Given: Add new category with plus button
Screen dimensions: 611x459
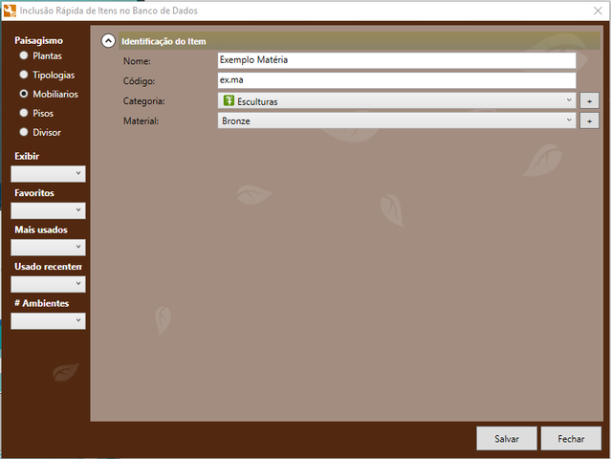Looking at the screenshot, I should click(x=589, y=100).
